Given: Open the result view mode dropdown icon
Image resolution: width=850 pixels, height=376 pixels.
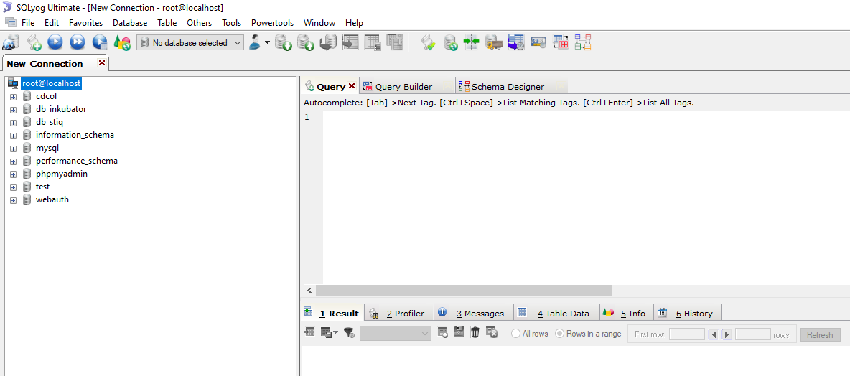Looking at the screenshot, I should click(x=329, y=333).
